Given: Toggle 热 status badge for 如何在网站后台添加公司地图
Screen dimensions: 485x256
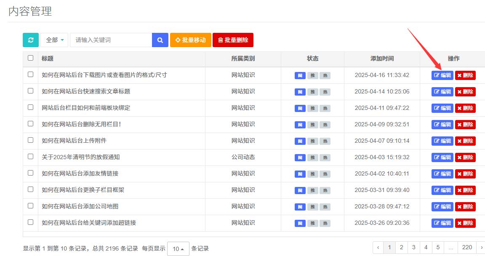Looking at the screenshot, I should click(325, 207).
